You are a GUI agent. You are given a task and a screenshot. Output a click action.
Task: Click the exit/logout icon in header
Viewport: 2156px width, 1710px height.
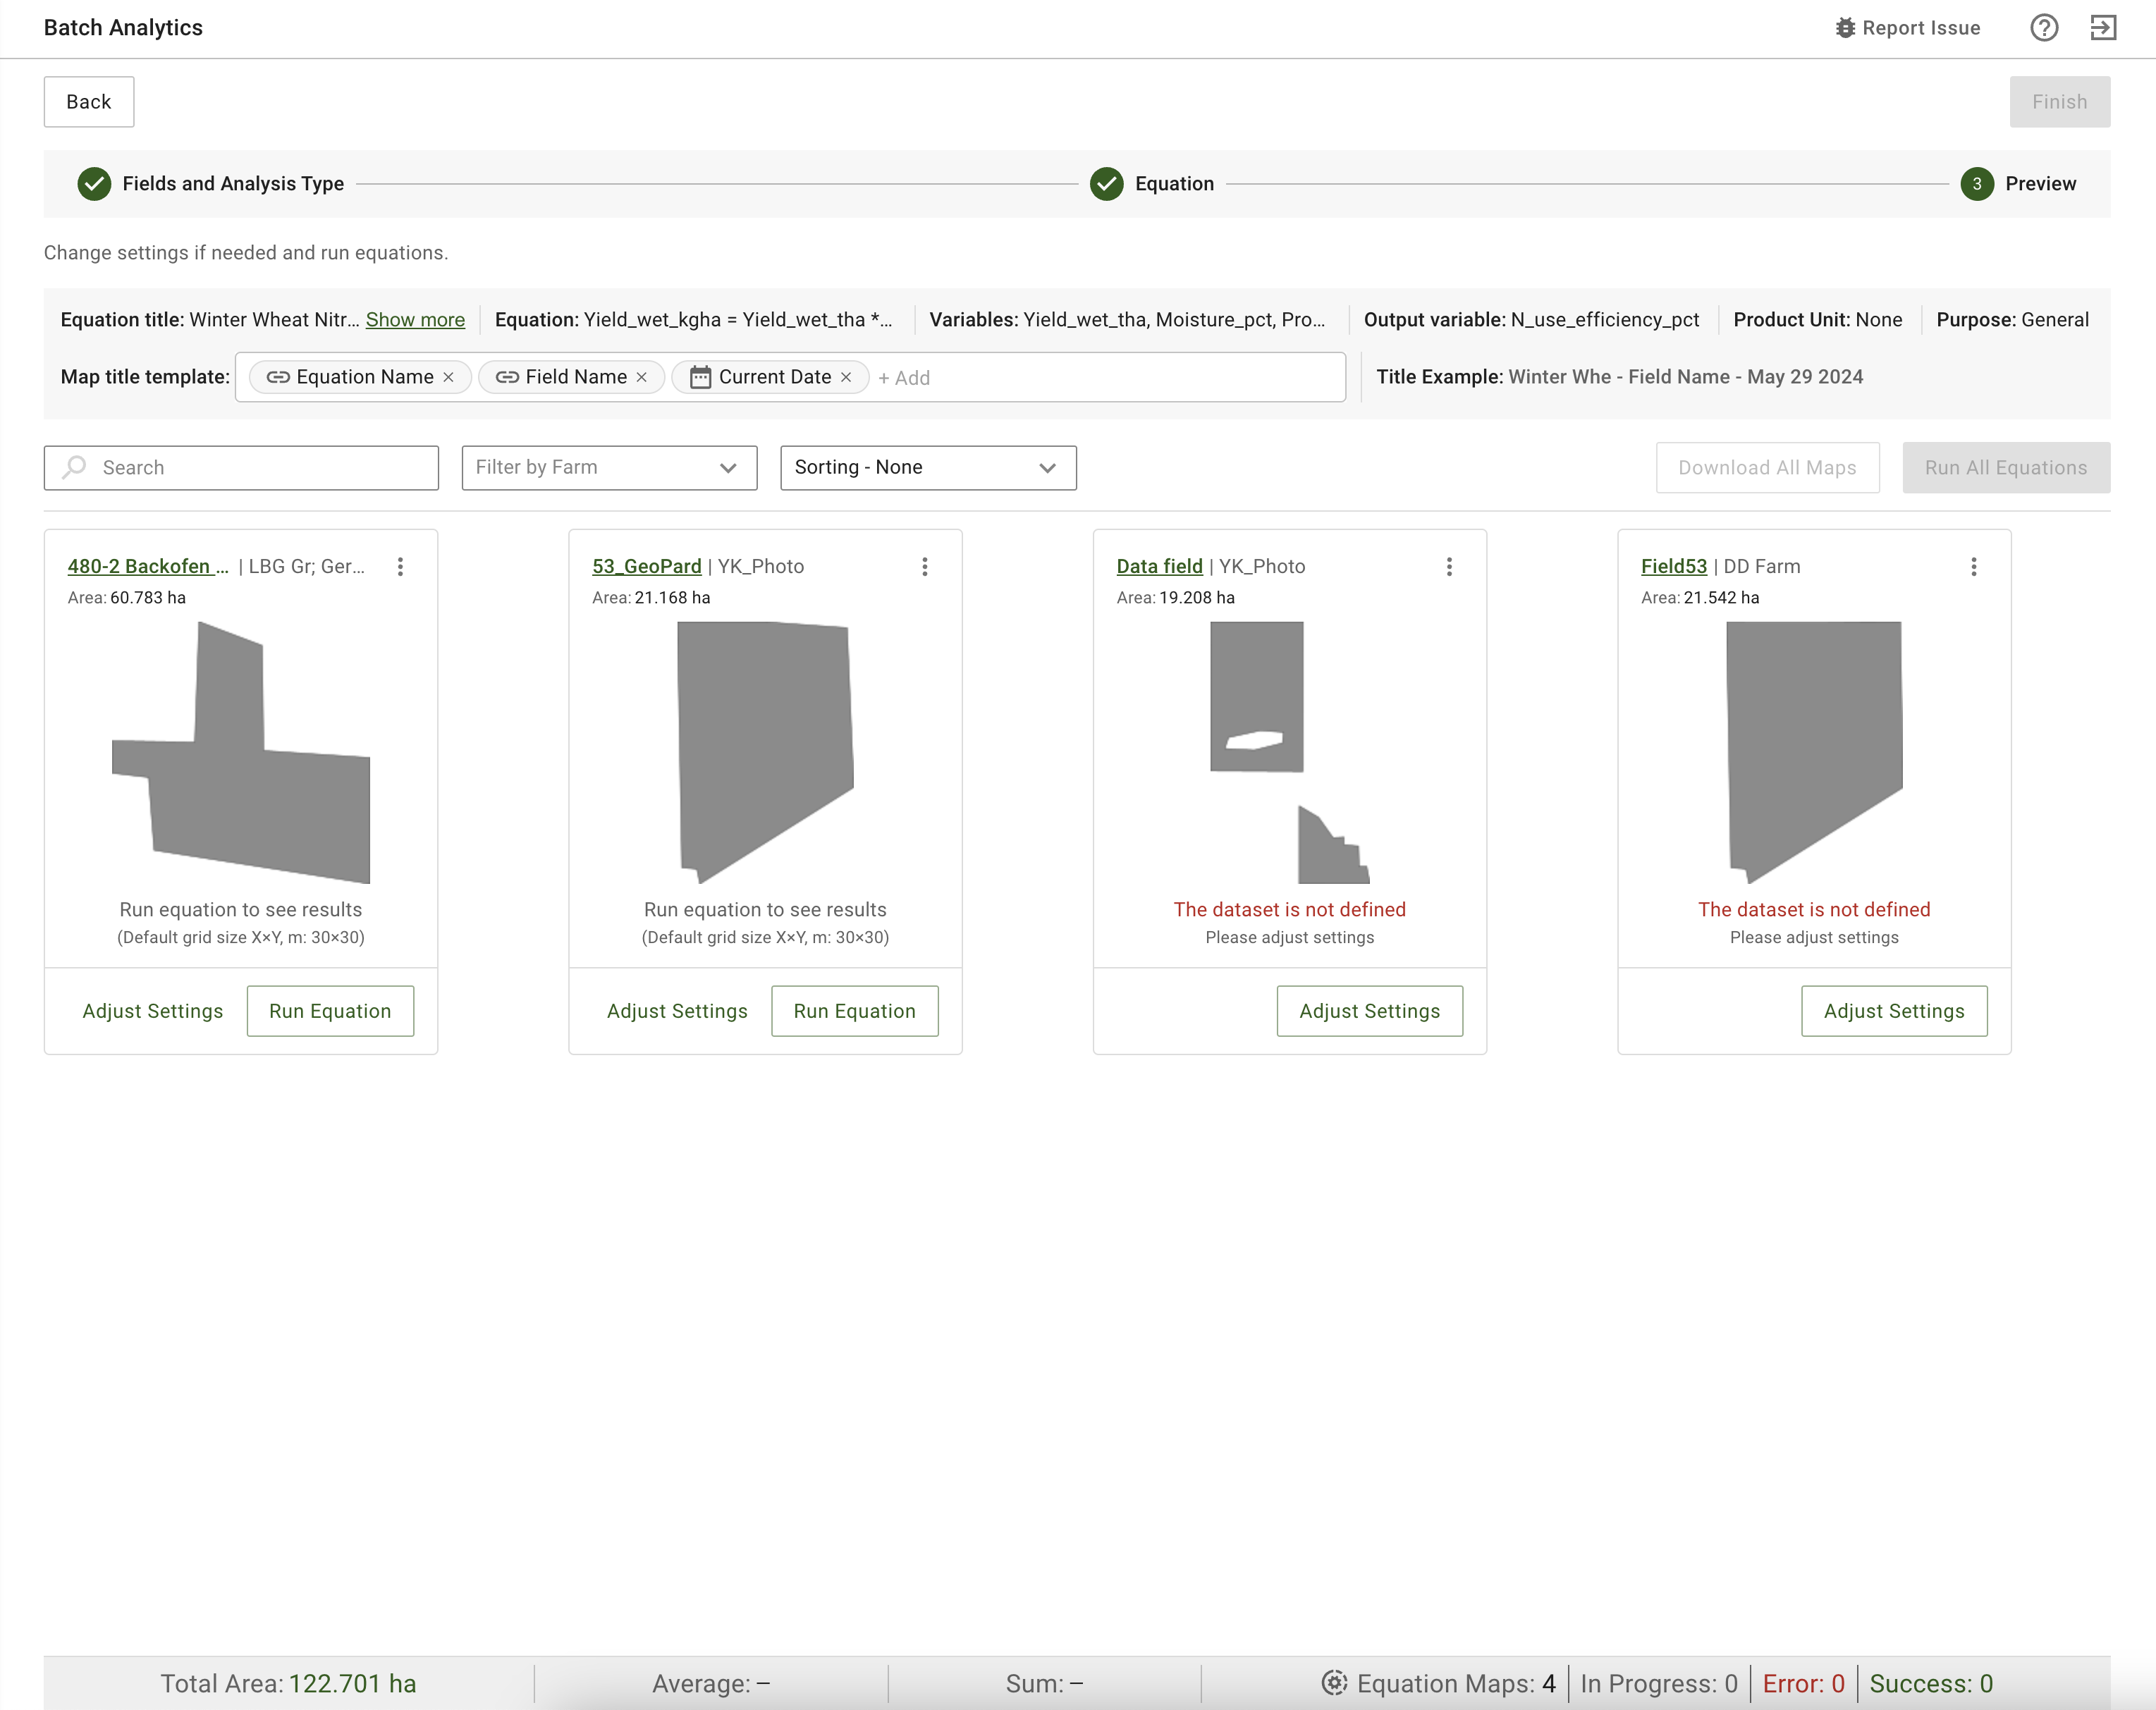point(2103,28)
